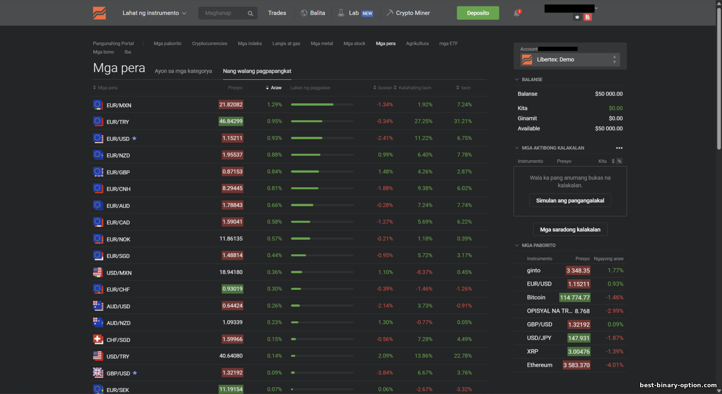Click the crown status icon
This screenshot has width=722, height=394.
coord(577,17)
